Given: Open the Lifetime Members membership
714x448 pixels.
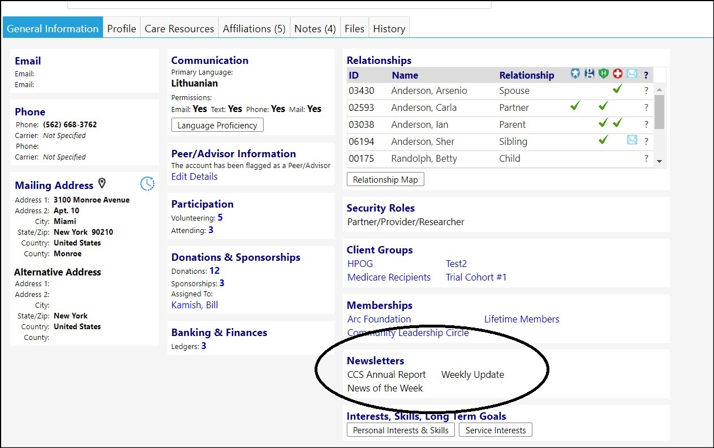Looking at the screenshot, I should pyautogui.click(x=522, y=319).
